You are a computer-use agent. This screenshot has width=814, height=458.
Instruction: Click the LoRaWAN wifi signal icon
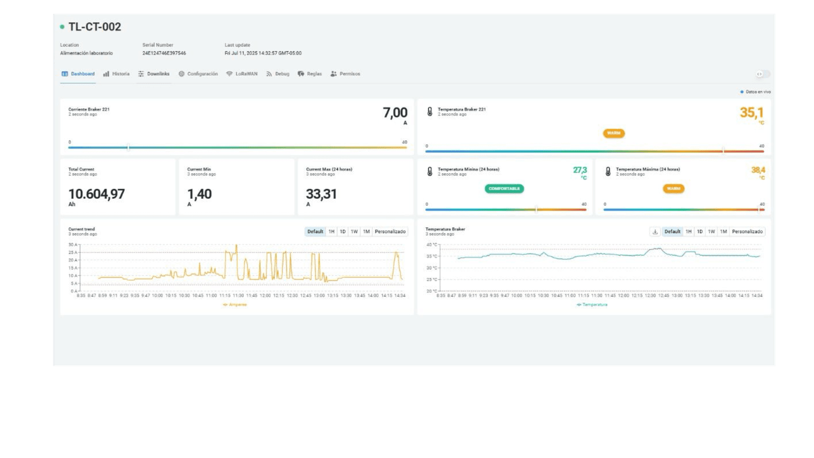coord(229,74)
